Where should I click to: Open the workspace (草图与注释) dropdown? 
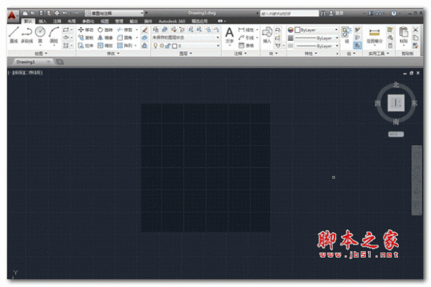click(x=114, y=13)
